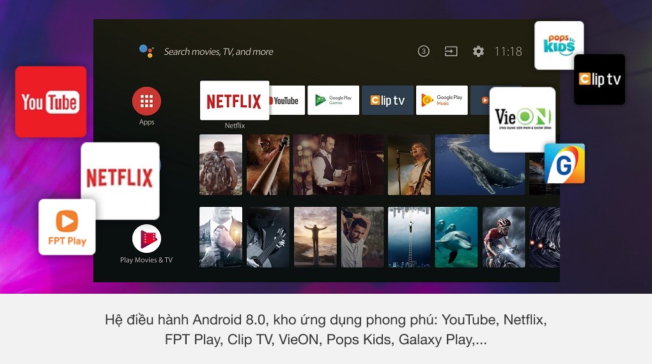Screen dimensions: 652x364
Task: Select the man with arms spread at sunset thumbnail
Action: click(315, 237)
